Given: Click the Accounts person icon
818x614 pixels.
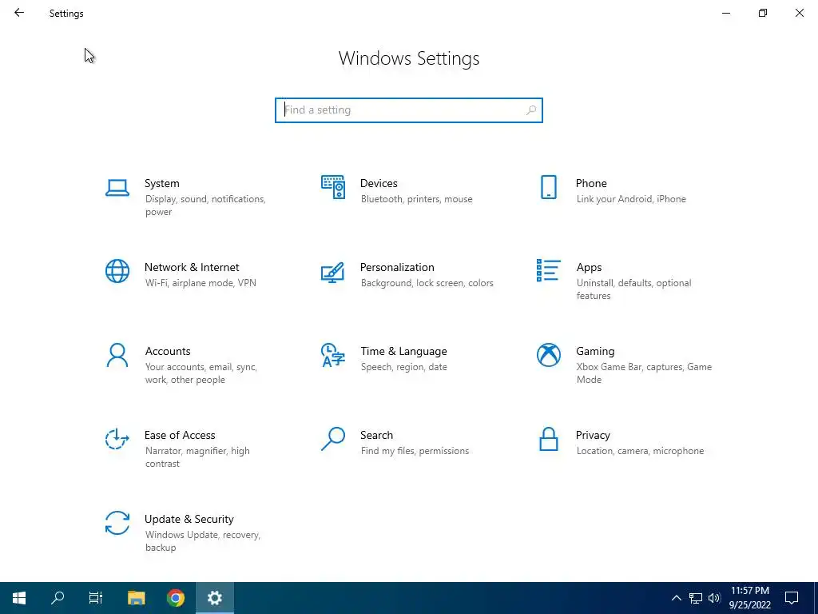Looking at the screenshot, I should click(x=117, y=355).
